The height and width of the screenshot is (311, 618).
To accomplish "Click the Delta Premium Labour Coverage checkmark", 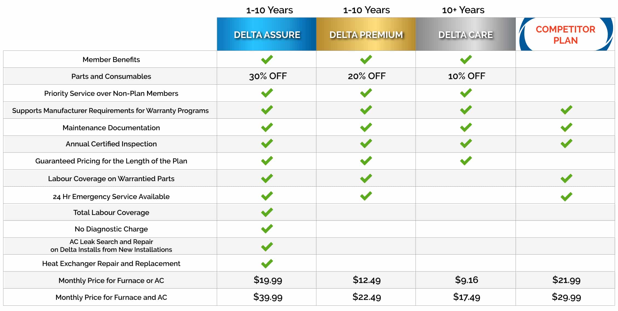I will [366, 178].
